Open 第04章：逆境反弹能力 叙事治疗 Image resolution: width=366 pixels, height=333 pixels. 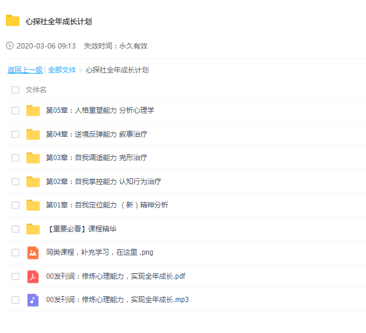pyautogui.click(x=96, y=134)
